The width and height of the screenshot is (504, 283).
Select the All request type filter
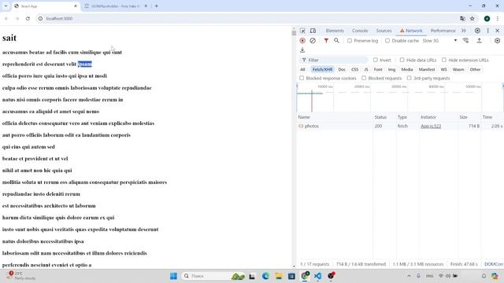(302, 69)
